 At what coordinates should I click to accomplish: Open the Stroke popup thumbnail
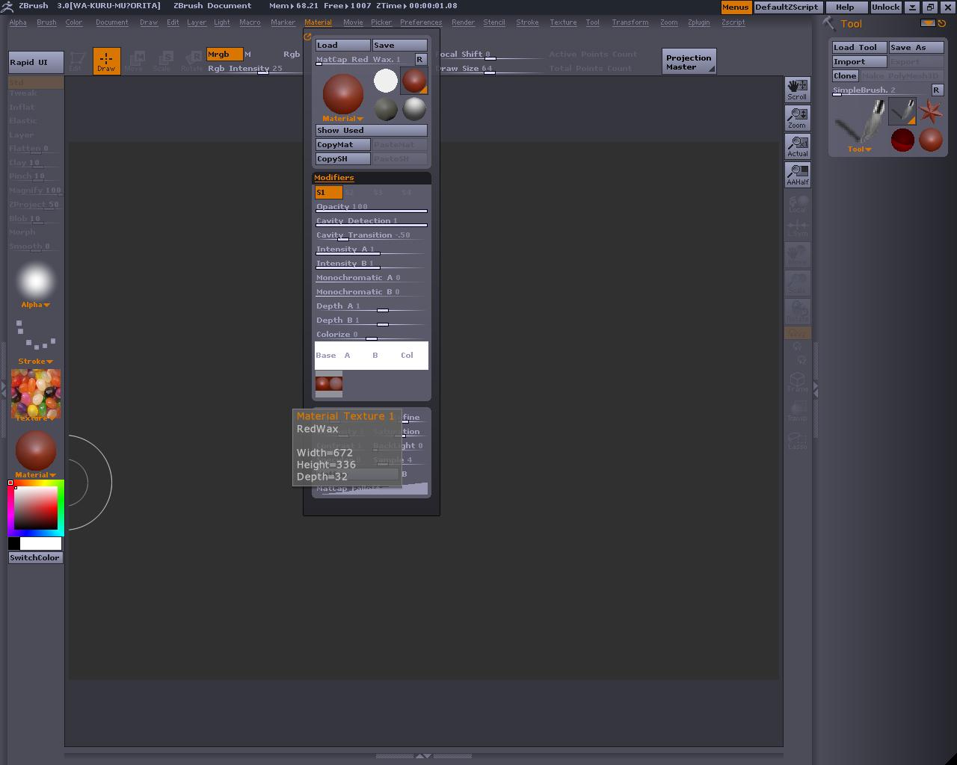[x=36, y=341]
